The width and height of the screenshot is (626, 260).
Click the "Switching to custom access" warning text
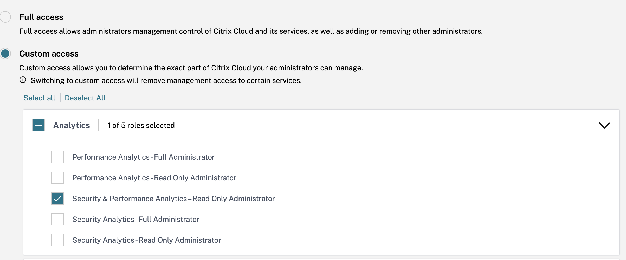point(166,81)
